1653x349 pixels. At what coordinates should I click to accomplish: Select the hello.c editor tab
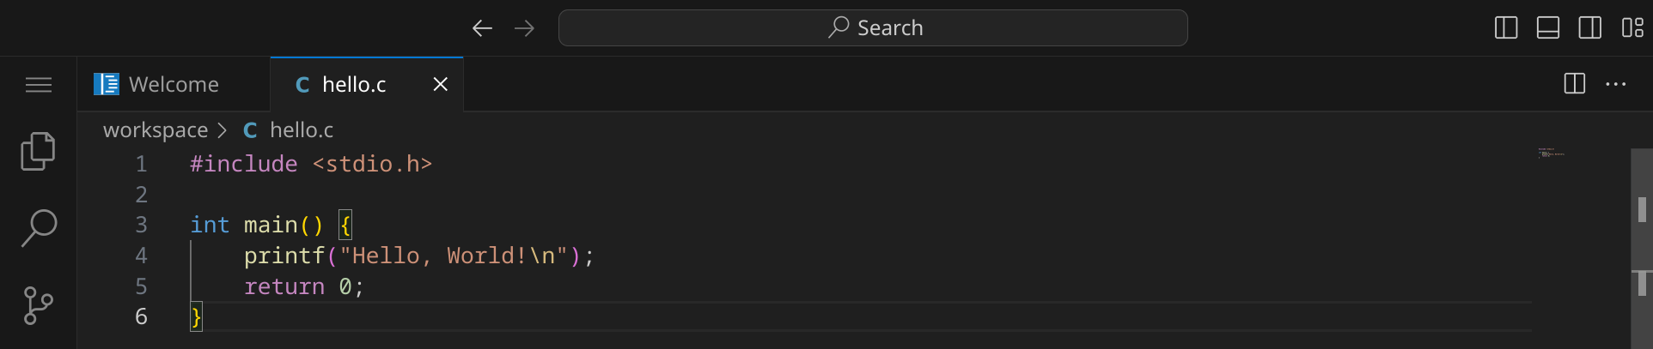pos(353,85)
